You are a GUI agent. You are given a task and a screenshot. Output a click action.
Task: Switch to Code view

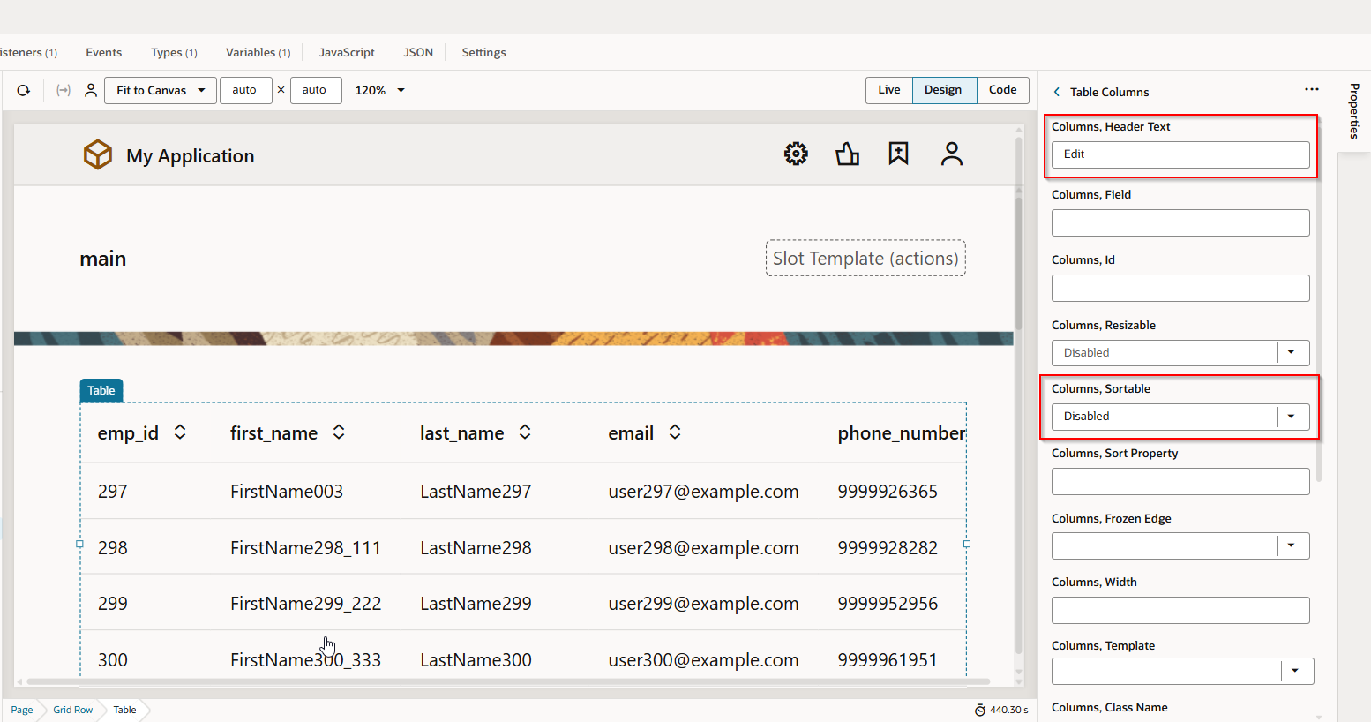click(1002, 90)
